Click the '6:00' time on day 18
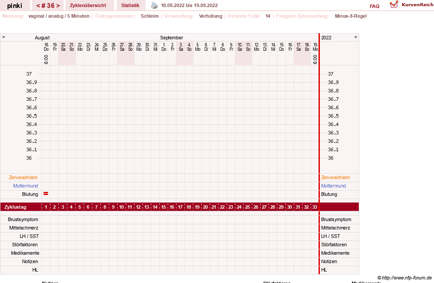Viewport: 434px width, 283px height. click(x=46, y=60)
